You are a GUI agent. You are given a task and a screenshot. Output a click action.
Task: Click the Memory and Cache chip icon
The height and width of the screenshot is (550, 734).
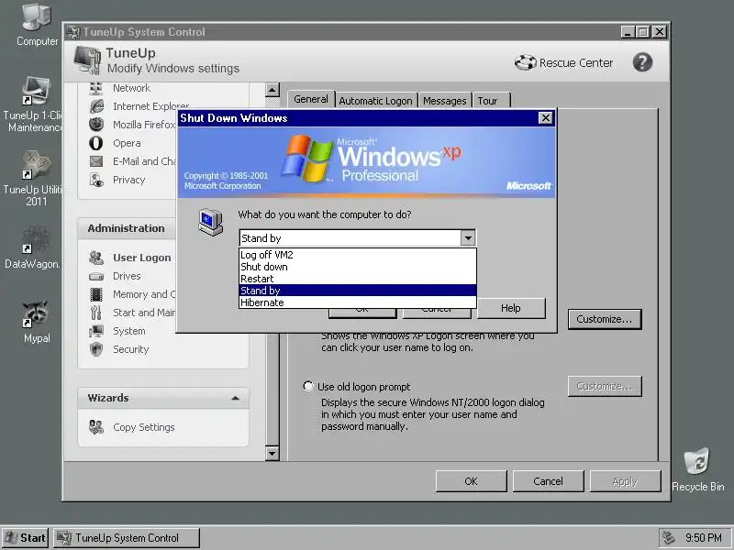coord(96,294)
